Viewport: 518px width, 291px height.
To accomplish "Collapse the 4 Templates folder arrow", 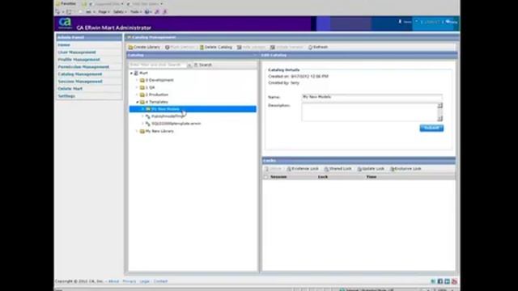I will [137, 102].
